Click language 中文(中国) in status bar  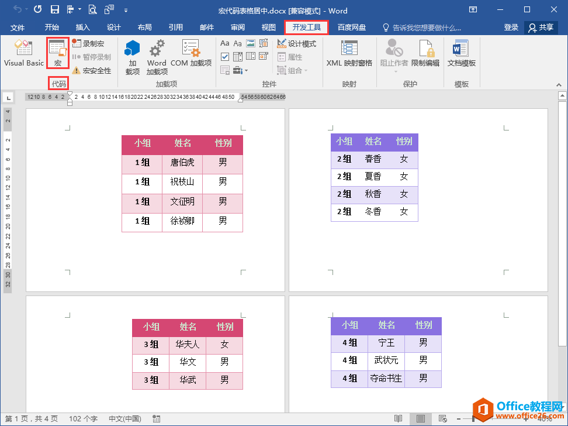(x=125, y=419)
